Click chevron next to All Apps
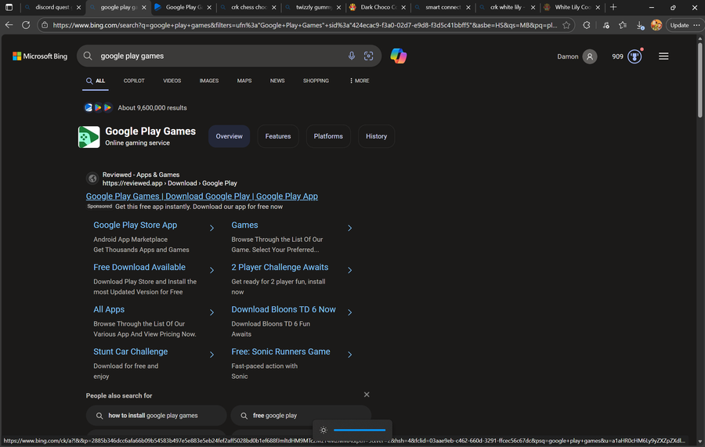The height and width of the screenshot is (447, 705). point(211,312)
